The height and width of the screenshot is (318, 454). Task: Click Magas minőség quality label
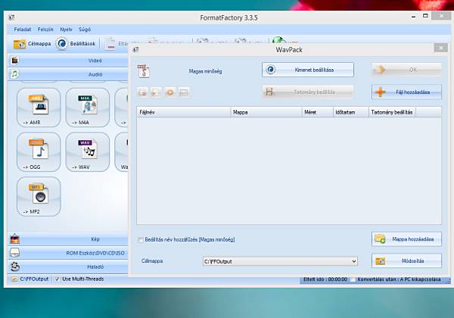pyautogui.click(x=205, y=71)
